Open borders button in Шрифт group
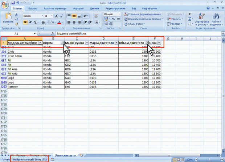The height and width of the screenshot is (162, 225). click(44, 22)
